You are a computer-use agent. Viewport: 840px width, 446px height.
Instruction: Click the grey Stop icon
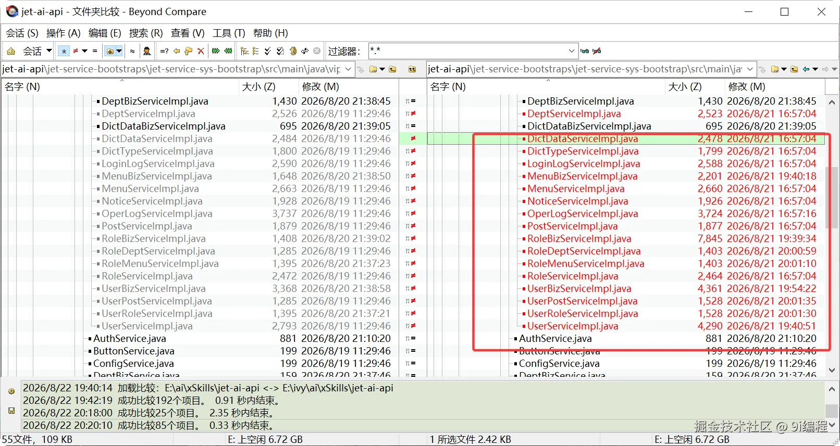[x=317, y=51]
